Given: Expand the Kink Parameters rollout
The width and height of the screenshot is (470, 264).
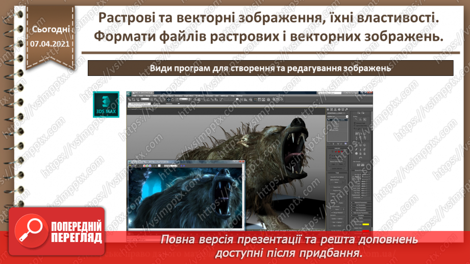Looking at the screenshot, I should click(x=361, y=210).
